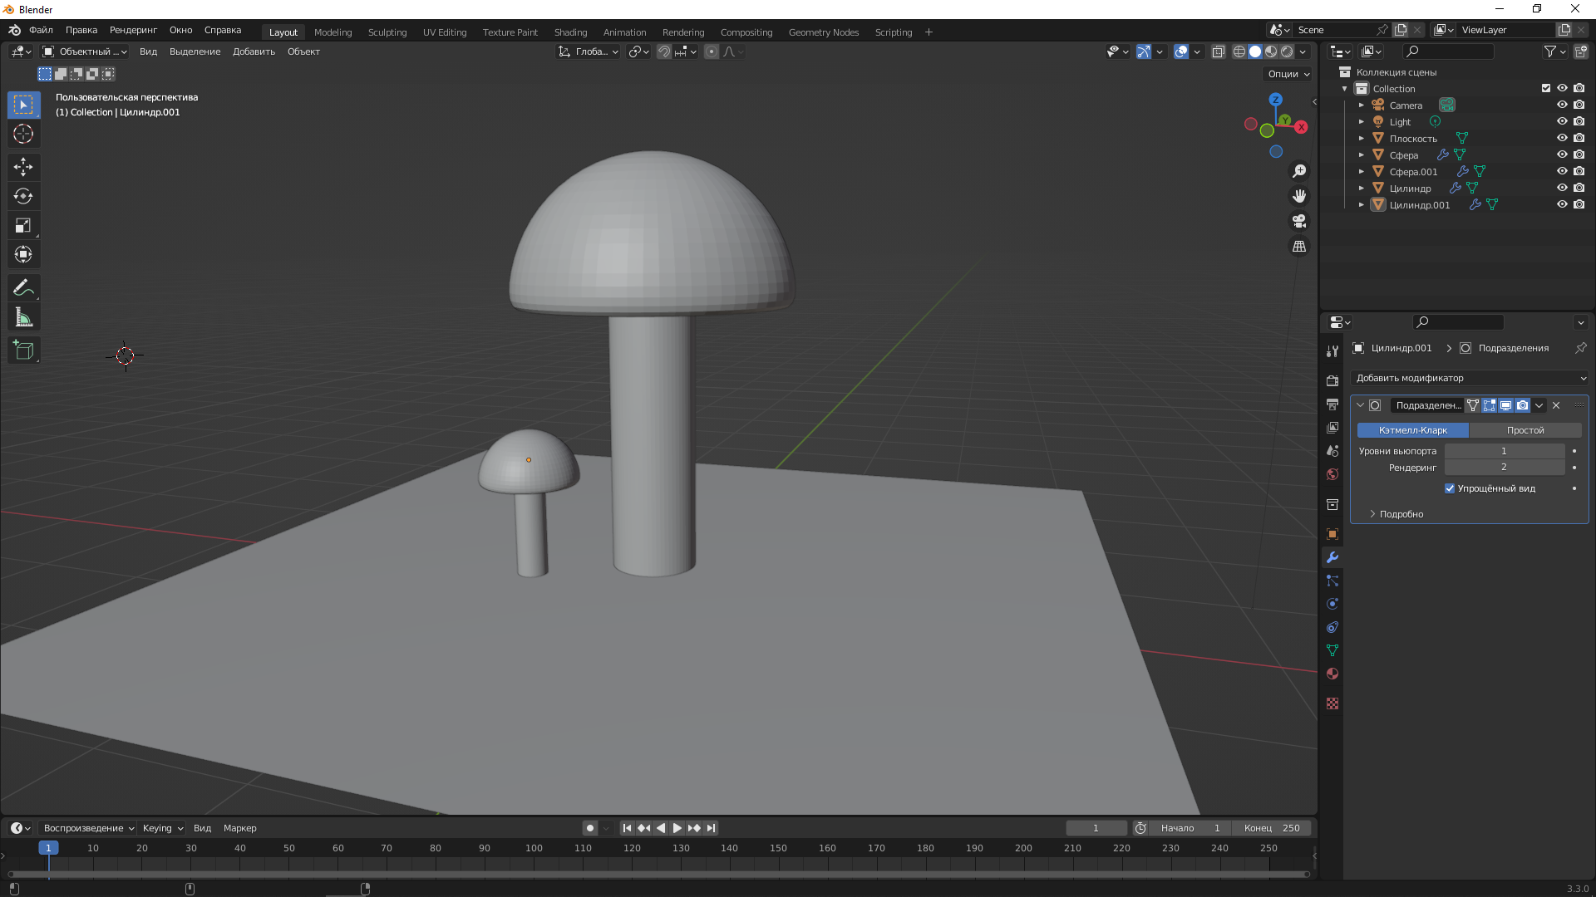1596x897 pixels.
Task: Select the Cursor tool
Action: [23, 134]
